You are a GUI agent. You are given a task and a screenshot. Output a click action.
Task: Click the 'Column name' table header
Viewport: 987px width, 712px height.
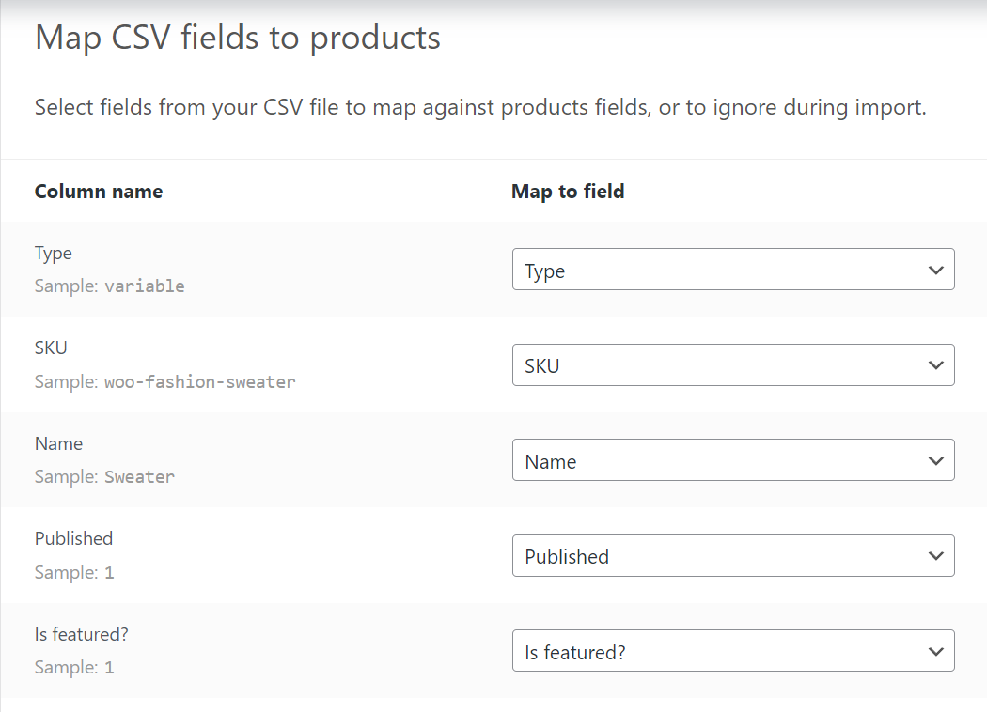tap(99, 192)
